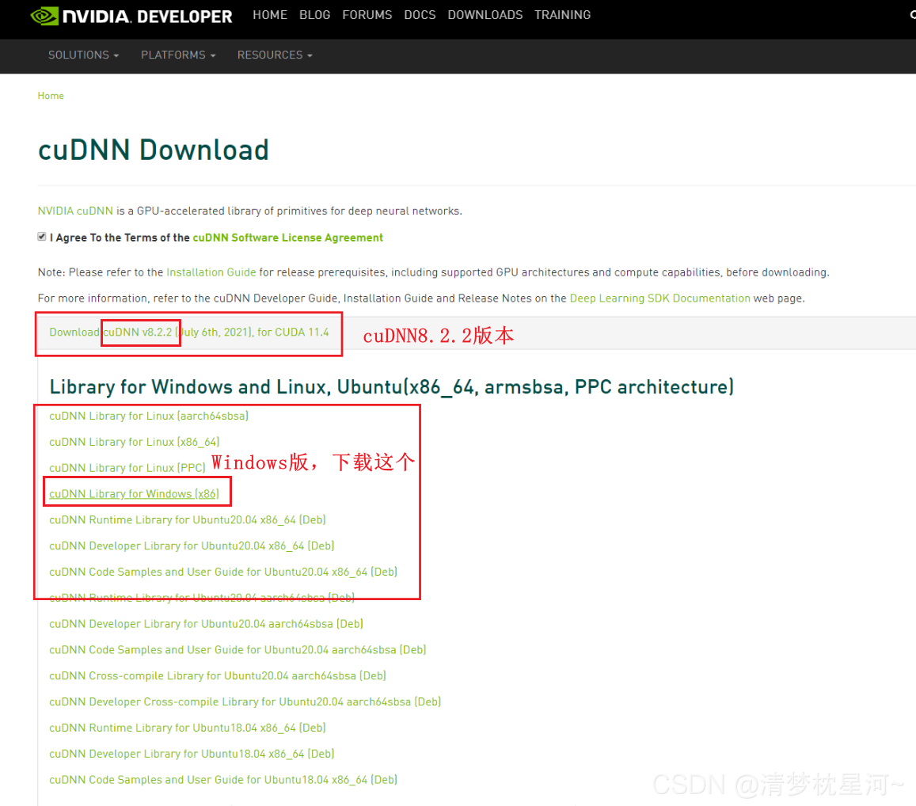916x806 pixels.
Task: Open the FORUMS section
Action: [367, 15]
